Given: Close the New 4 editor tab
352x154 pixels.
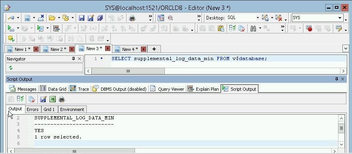Looking at the screenshot, I should 144,49.
